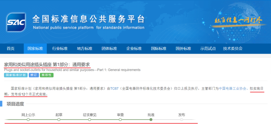This screenshot has width=271, height=126.
Task: Click the filled 批准 progress step
Action: 151,119
